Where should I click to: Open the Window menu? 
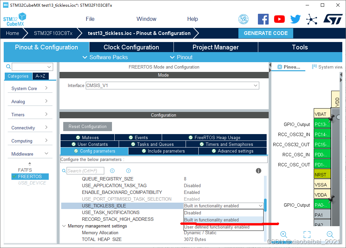click(x=146, y=19)
